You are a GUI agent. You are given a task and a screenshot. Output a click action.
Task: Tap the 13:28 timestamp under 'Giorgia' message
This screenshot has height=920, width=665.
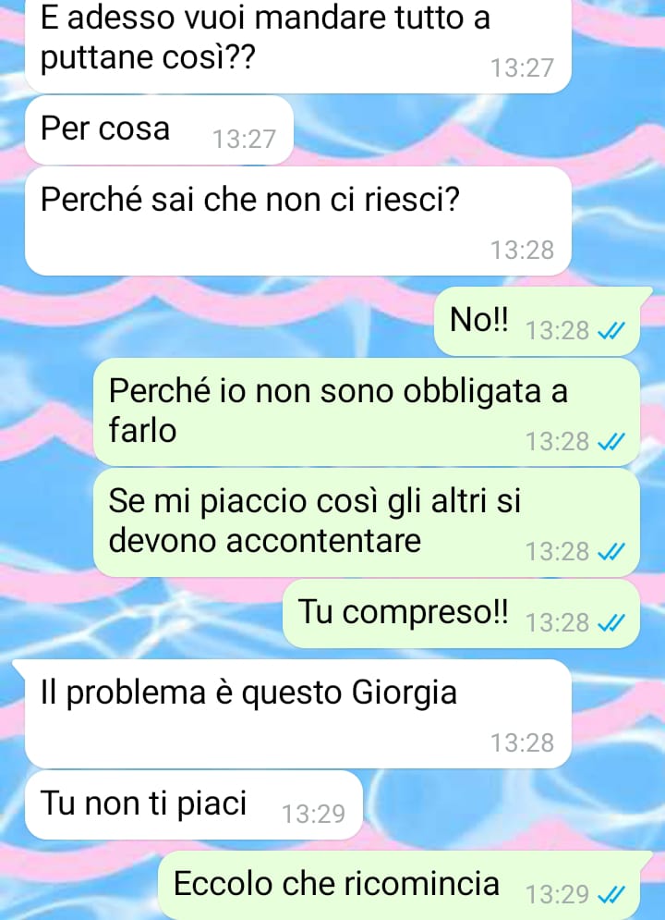coord(522,742)
